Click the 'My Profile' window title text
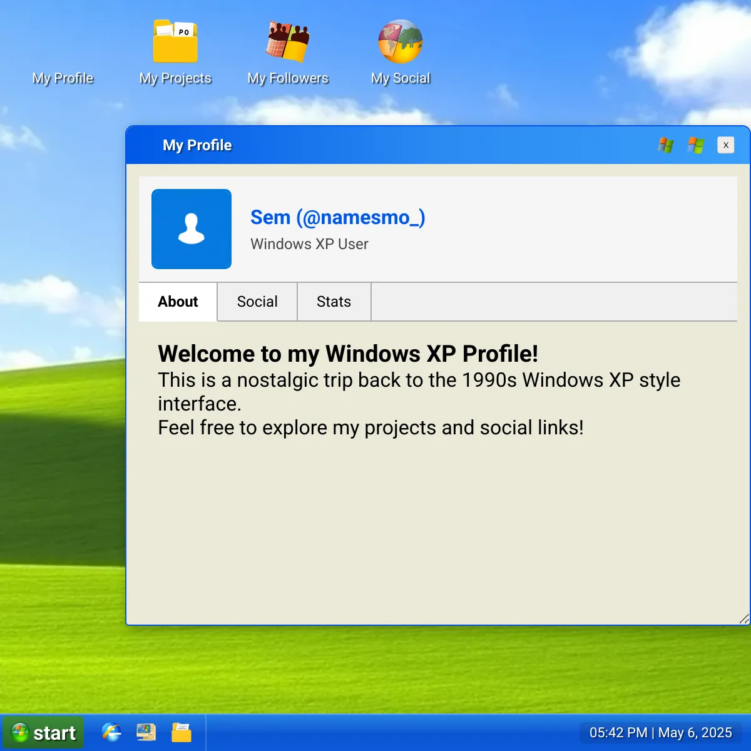751x751 pixels. (x=197, y=145)
